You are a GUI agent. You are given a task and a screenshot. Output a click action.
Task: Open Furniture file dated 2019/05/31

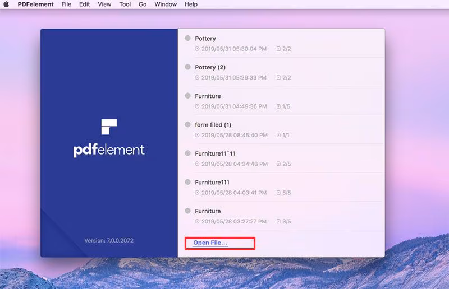(281, 101)
